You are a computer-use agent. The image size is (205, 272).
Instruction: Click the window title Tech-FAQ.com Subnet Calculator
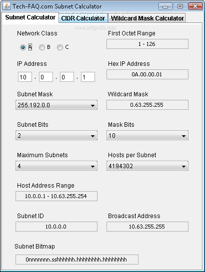click(x=57, y=6)
